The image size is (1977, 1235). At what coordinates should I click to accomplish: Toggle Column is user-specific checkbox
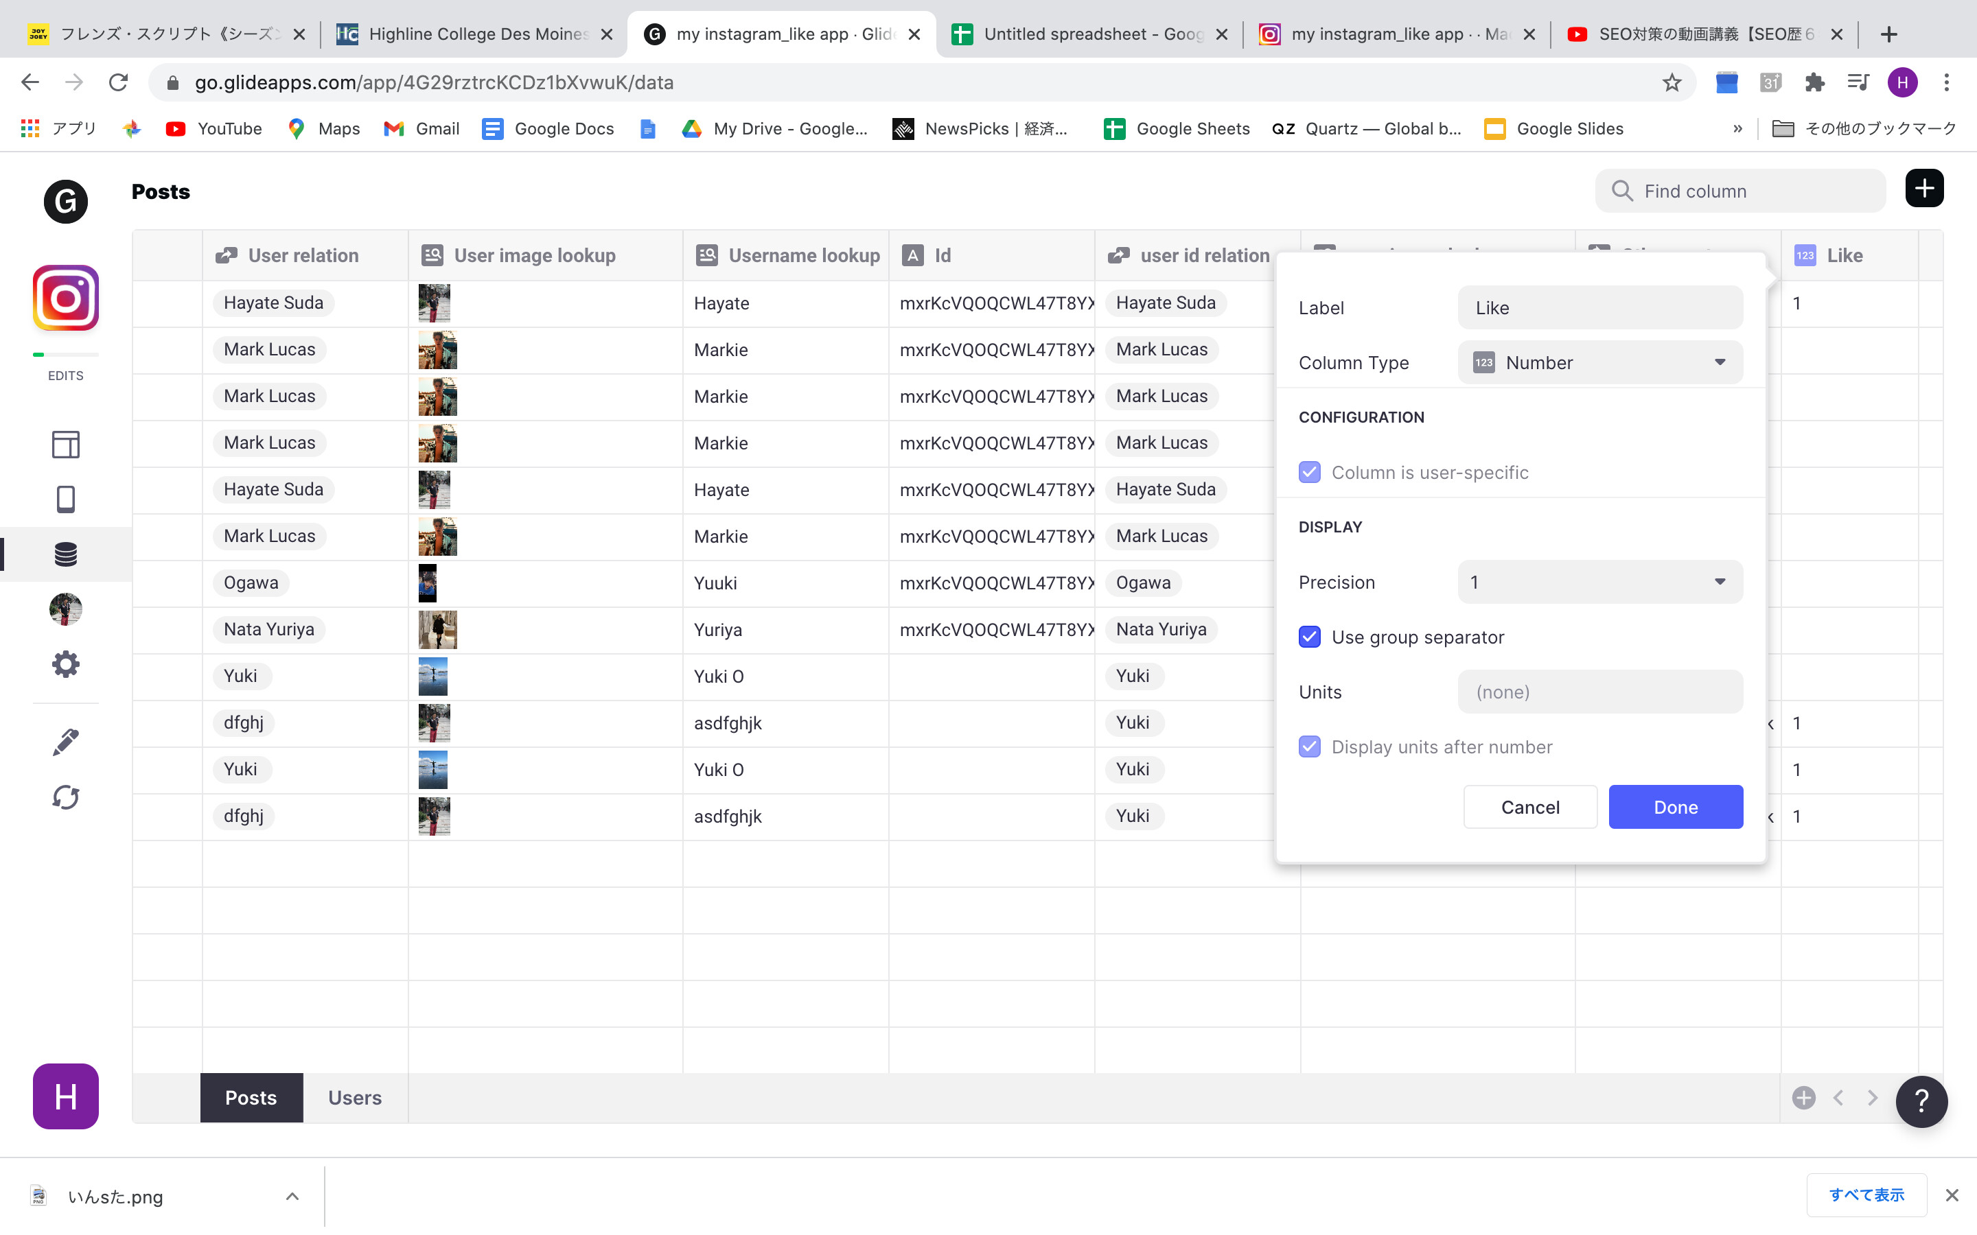(1310, 472)
